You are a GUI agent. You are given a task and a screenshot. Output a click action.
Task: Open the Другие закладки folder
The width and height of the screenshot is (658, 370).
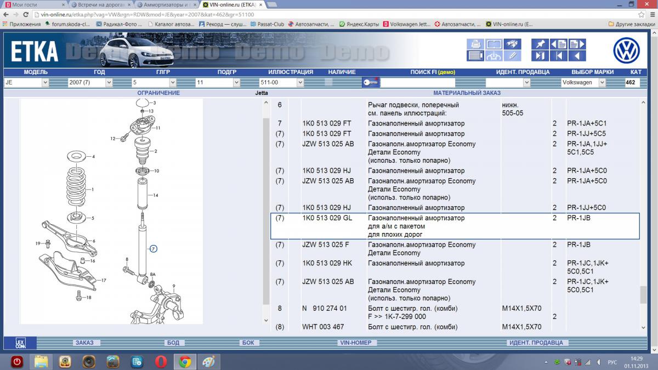[x=631, y=24]
